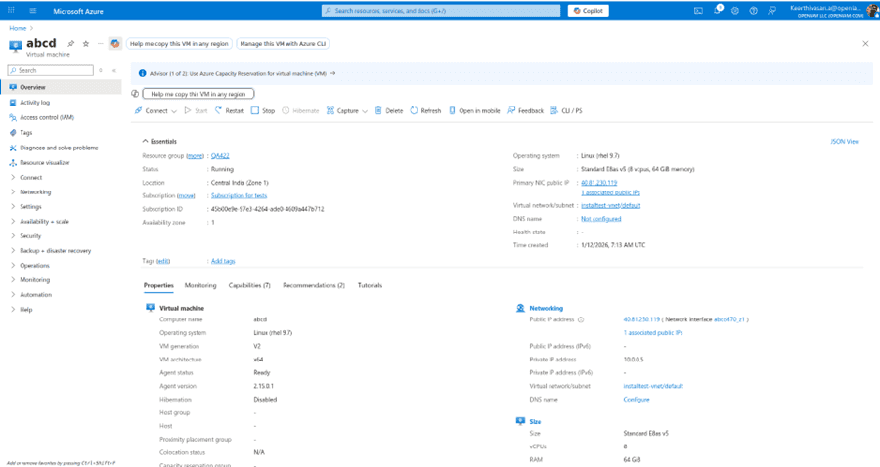Click the Stop toolbar button
Screen dimensions: 880x467
263,111
